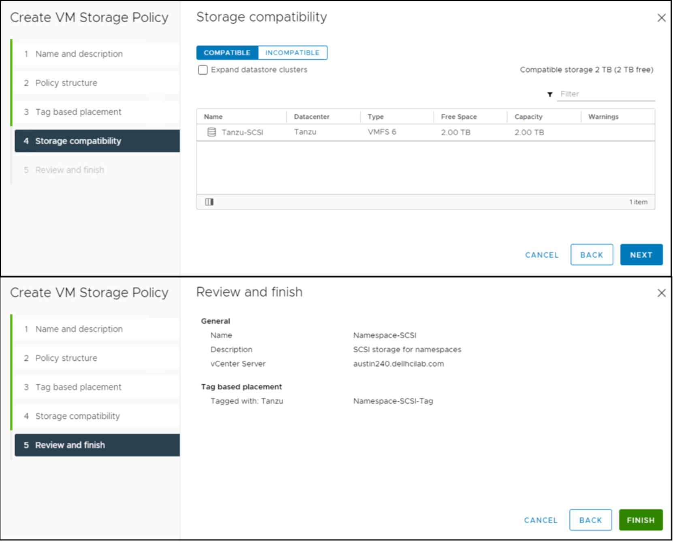673x542 pixels.
Task: Open the column chooser icon below table
Action: click(209, 202)
